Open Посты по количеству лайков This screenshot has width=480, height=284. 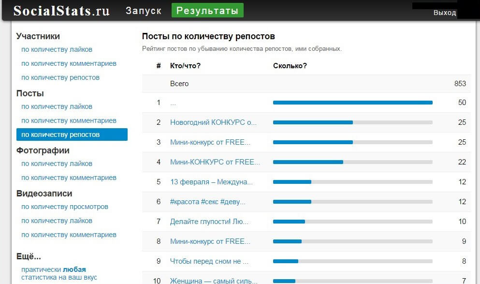tap(57, 106)
